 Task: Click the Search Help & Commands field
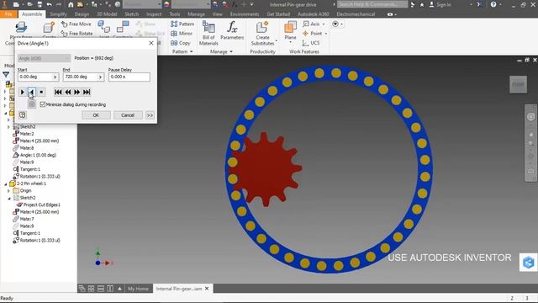[372, 4]
